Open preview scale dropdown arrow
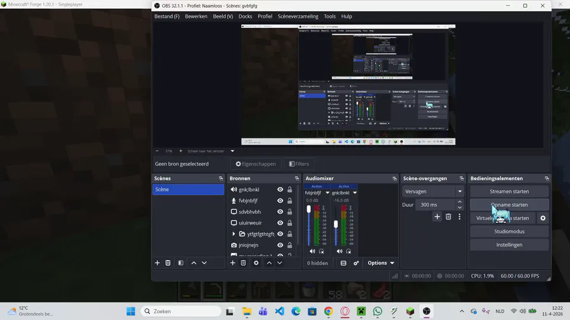This screenshot has width=570, height=320. pyautogui.click(x=232, y=151)
